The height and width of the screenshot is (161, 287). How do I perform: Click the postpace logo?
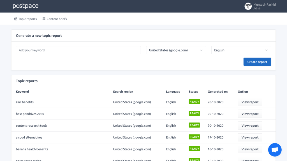pyautogui.click(x=26, y=6)
